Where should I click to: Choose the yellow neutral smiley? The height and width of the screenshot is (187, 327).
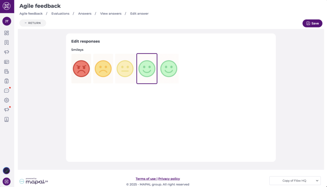point(125,69)
